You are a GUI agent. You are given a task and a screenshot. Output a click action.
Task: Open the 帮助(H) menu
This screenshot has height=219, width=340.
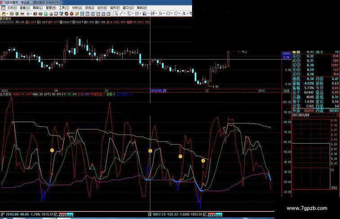pos(142,8)
